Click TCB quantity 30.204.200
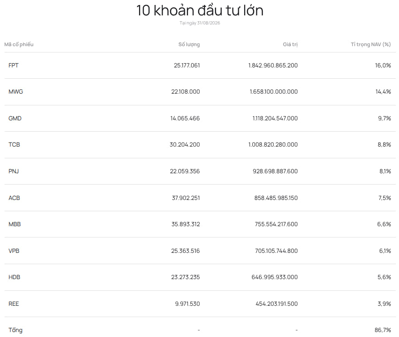 [185, 144]
